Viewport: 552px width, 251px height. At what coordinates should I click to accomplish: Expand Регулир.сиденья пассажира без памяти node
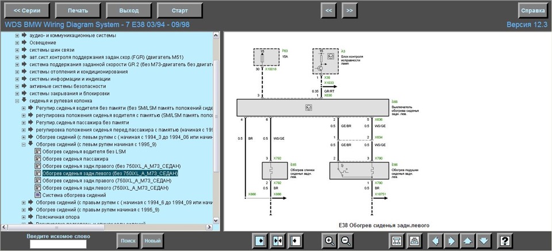pos(24,123)
